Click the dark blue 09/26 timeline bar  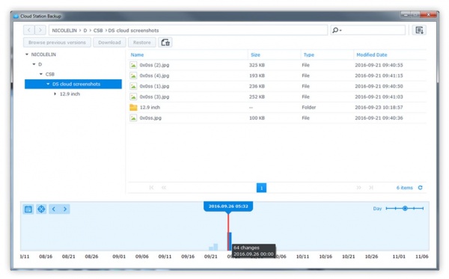click(230, 242)
